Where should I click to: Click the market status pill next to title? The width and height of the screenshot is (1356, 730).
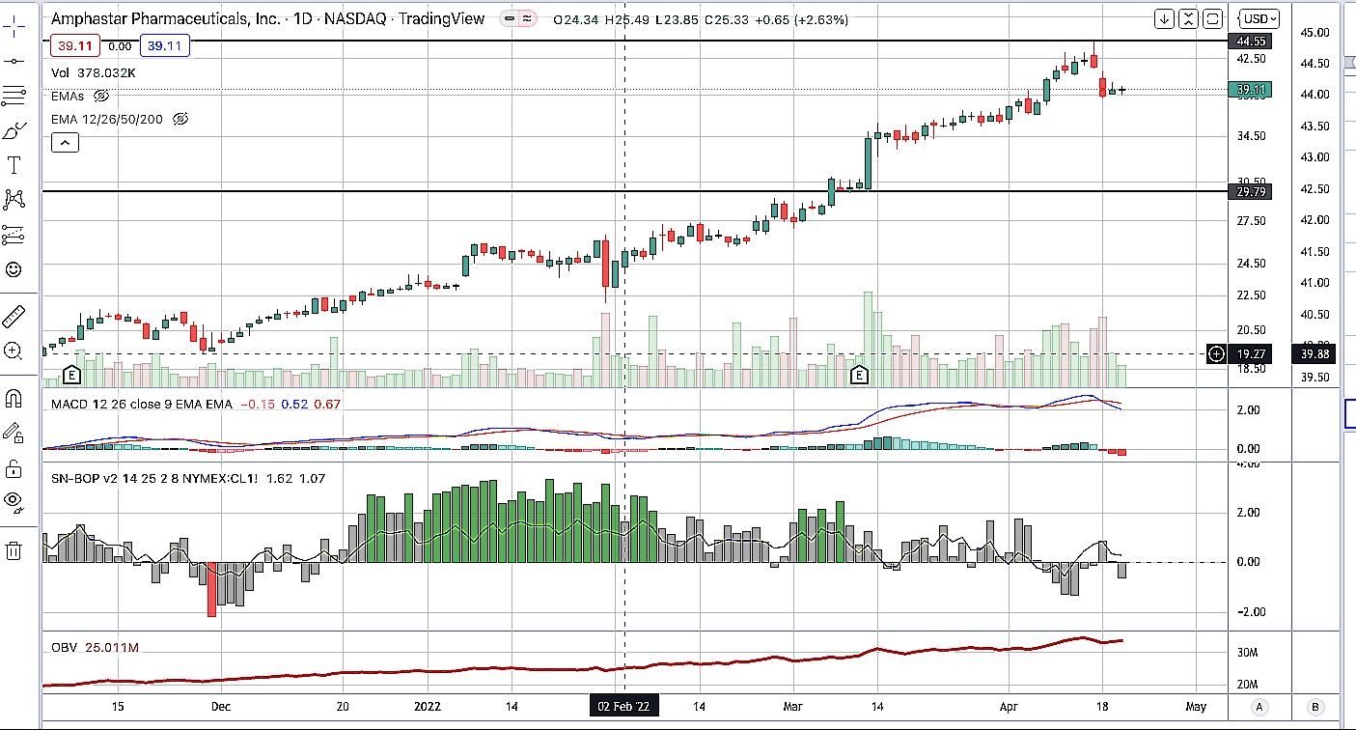coord(518,18)
